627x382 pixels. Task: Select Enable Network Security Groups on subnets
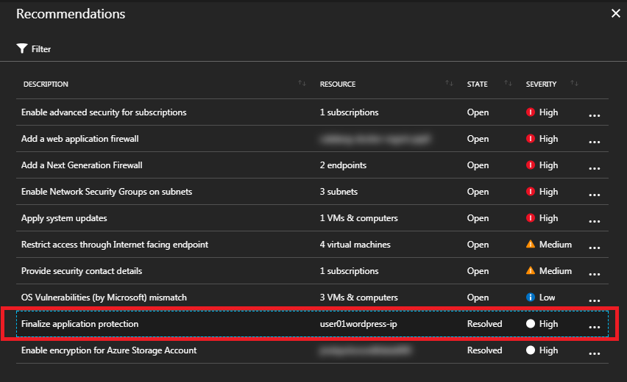coord(107,192)
